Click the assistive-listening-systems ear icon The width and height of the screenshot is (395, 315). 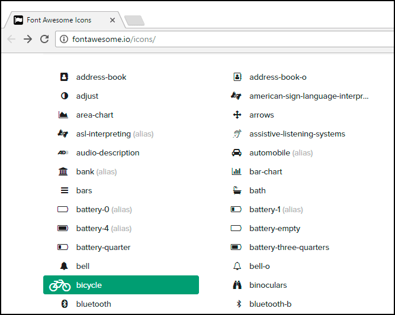point(237,134)
